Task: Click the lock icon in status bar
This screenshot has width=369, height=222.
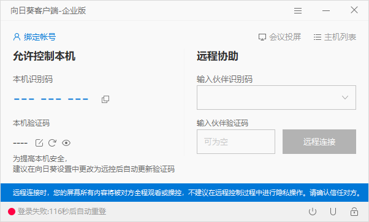Action: pos(354,212)
